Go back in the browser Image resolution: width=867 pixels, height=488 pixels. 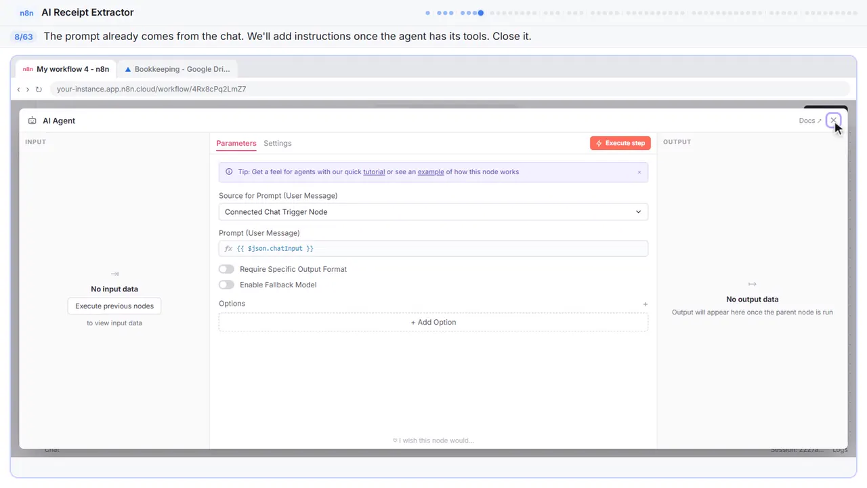click(x=18, y=89)
